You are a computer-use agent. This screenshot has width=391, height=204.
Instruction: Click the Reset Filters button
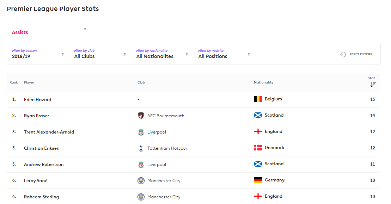(356, 54)
